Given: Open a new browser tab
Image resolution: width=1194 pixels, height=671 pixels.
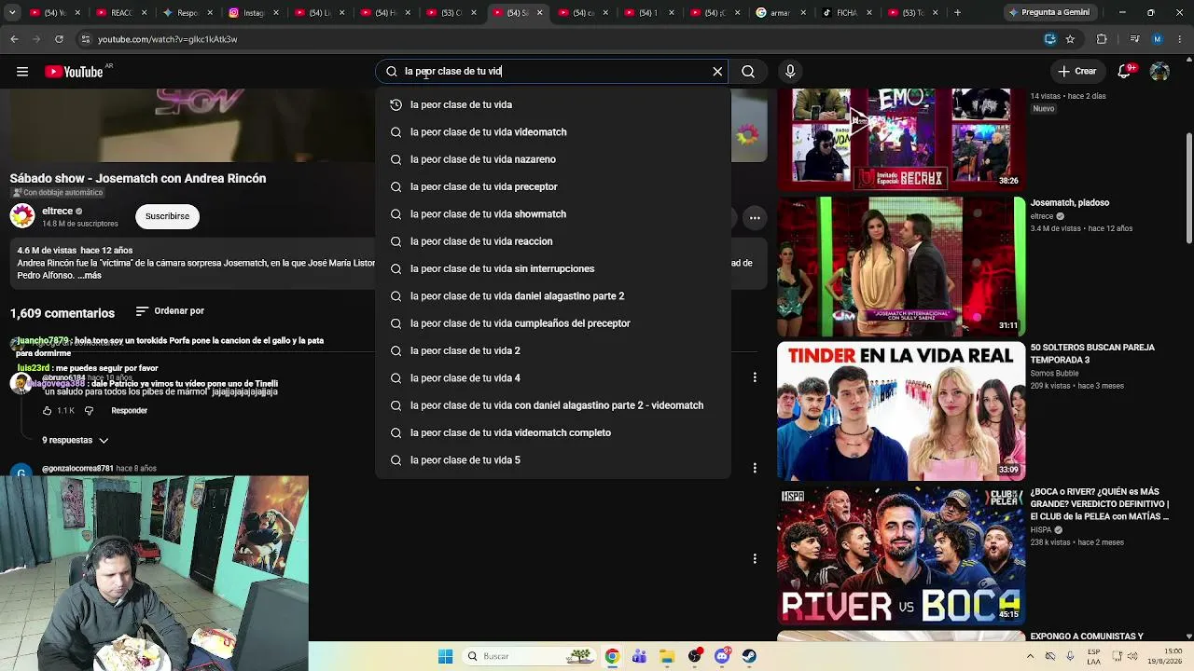Looking at the screenshot, I should tap(957, 13).
